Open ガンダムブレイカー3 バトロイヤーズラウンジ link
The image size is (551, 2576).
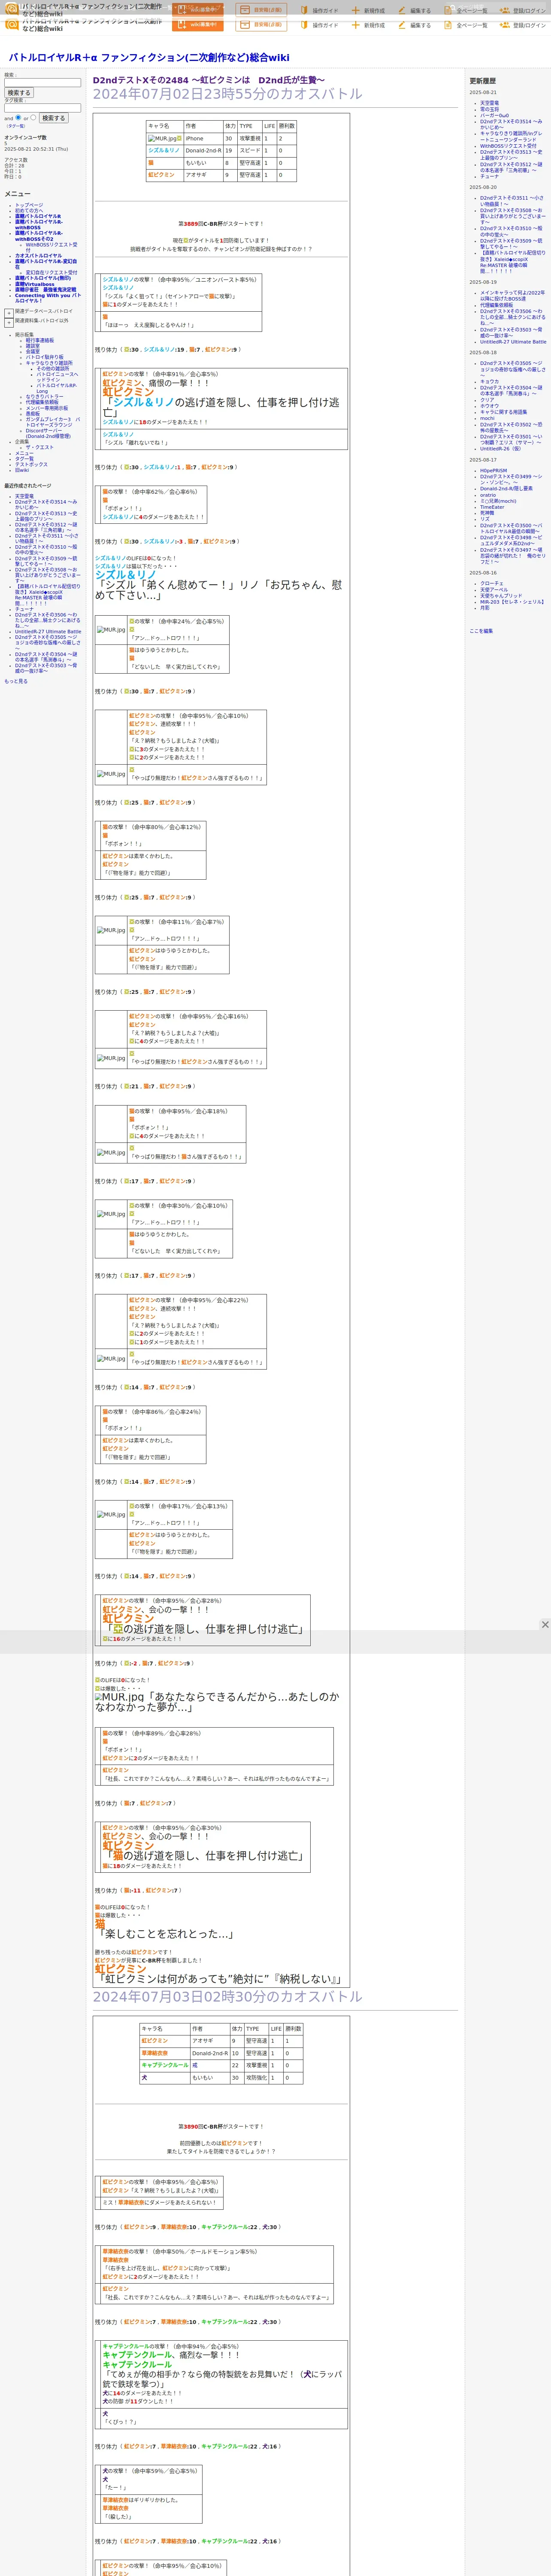click(53, 422)
